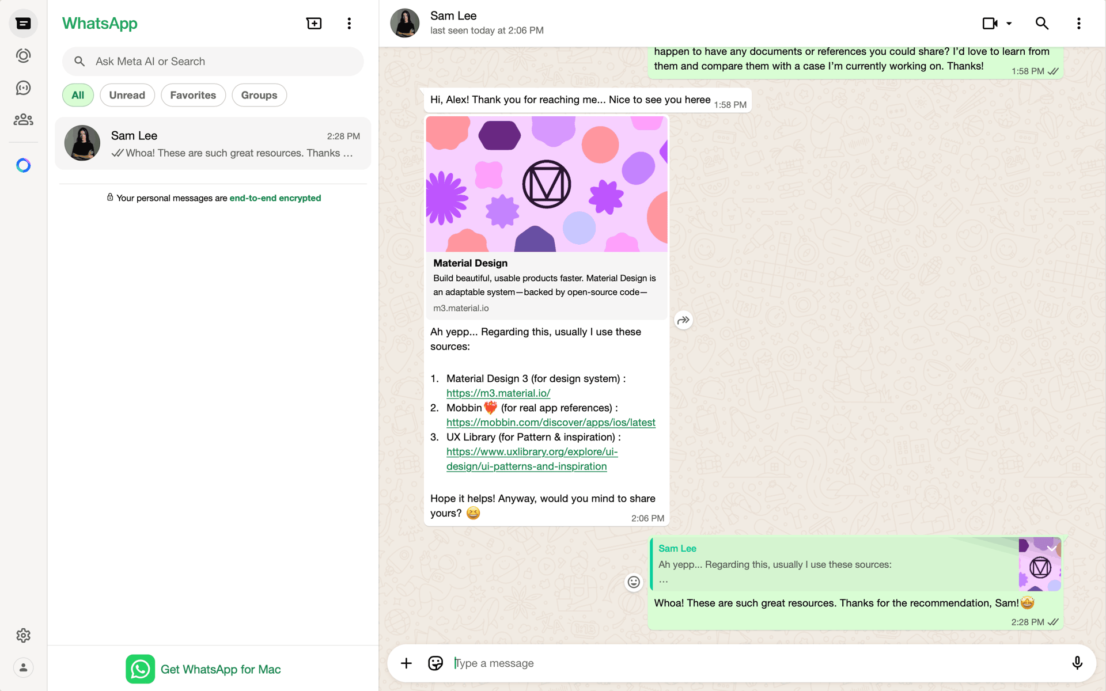Click Sam Lee's avatar in the chat header
This screenshot has height=691, width=1106.
tap(405, 24)
